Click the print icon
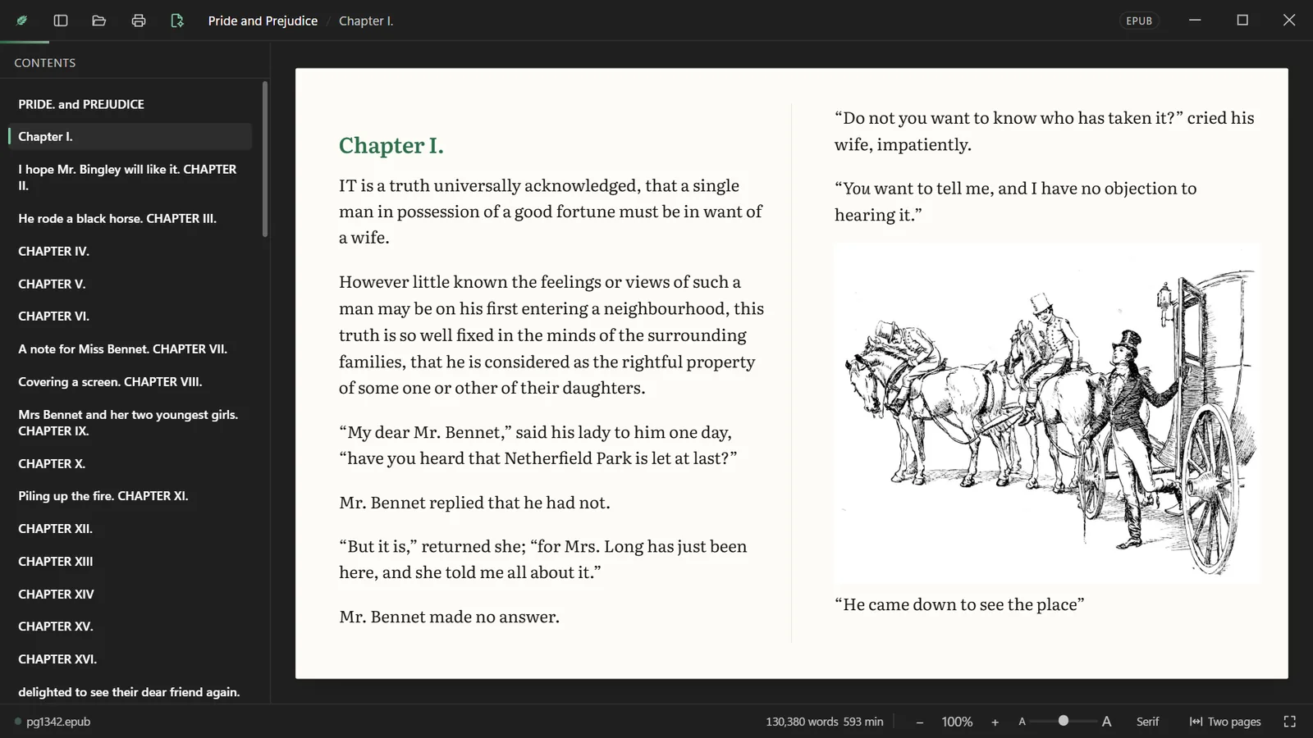This screenshot has height=738, width=1313. [x=139, y=20]
